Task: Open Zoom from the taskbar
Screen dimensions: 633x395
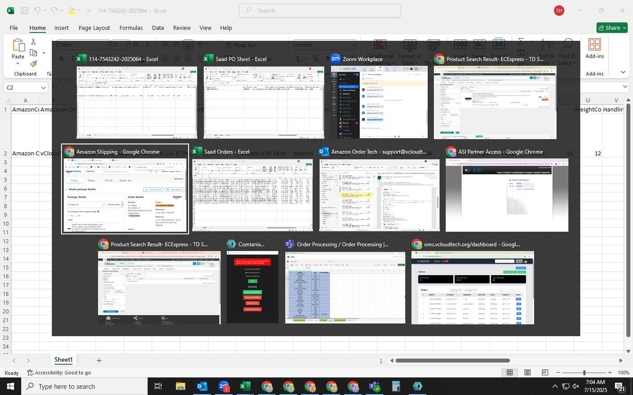Action: click(x=223, y=386)
